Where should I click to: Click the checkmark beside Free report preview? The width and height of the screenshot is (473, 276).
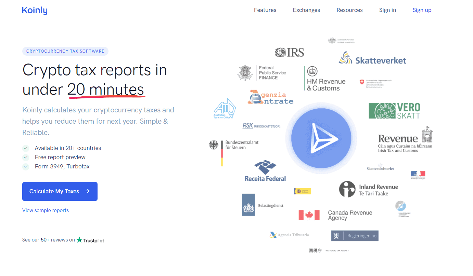[26, 157]
